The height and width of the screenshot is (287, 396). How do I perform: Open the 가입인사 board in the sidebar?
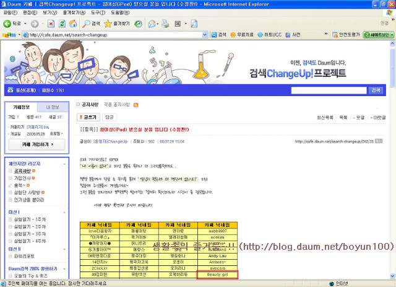click(x=22, y=178)
